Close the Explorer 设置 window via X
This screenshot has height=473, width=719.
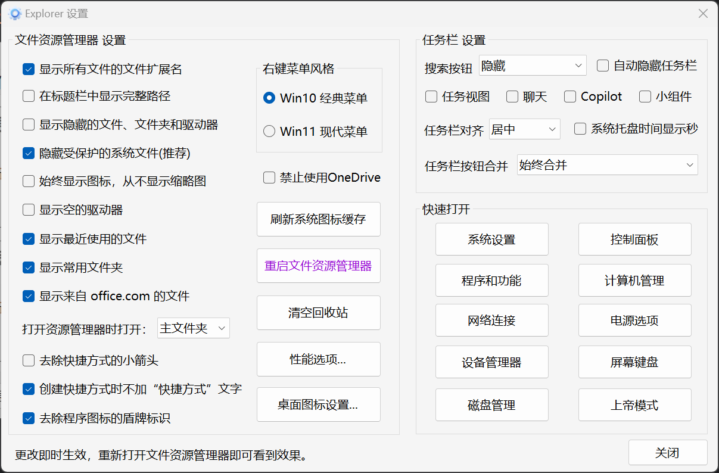tap(704, 13)
